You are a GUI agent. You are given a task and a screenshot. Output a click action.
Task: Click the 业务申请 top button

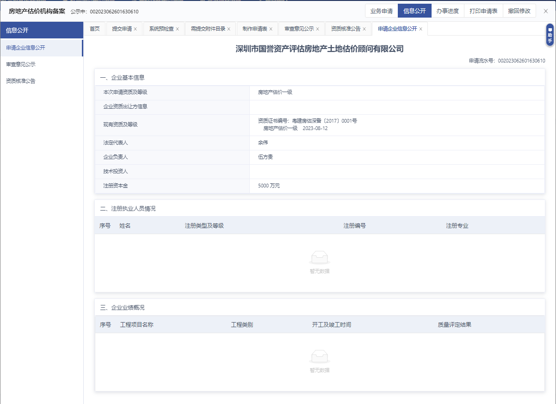(x=381, y=11)
